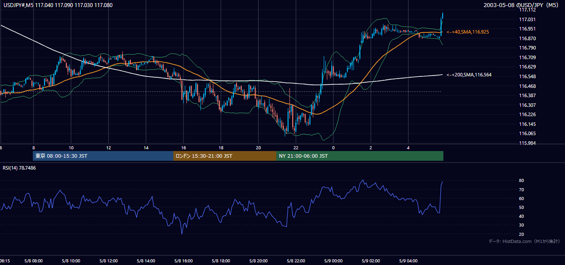Click the 東京 08:00-15:30 JST session bar

(103, 156)
